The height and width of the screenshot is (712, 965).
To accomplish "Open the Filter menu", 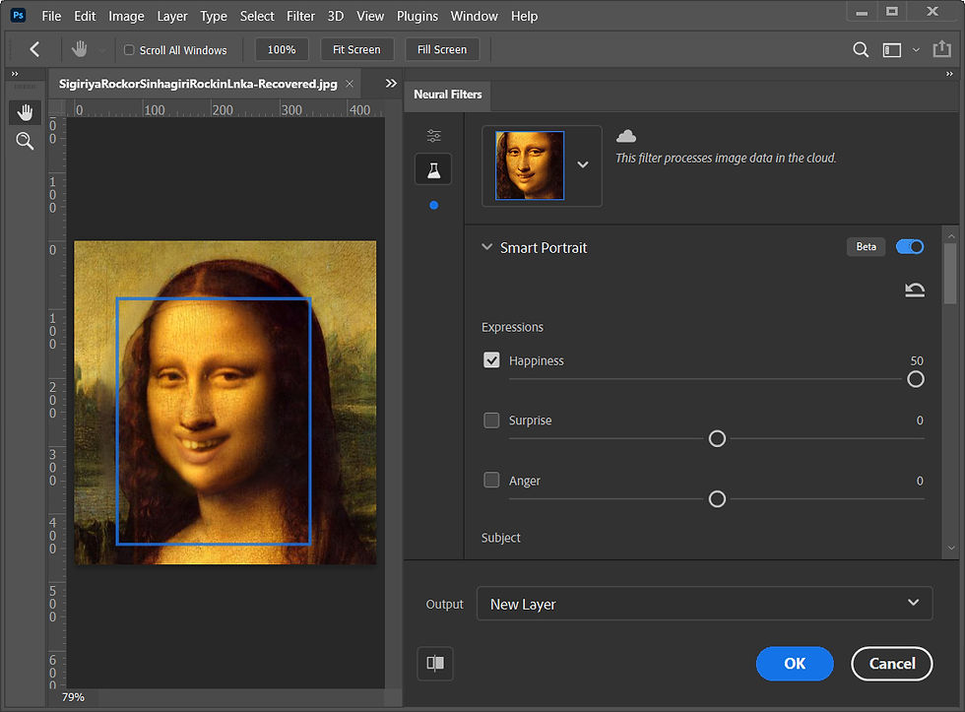I will click(300, 16).
